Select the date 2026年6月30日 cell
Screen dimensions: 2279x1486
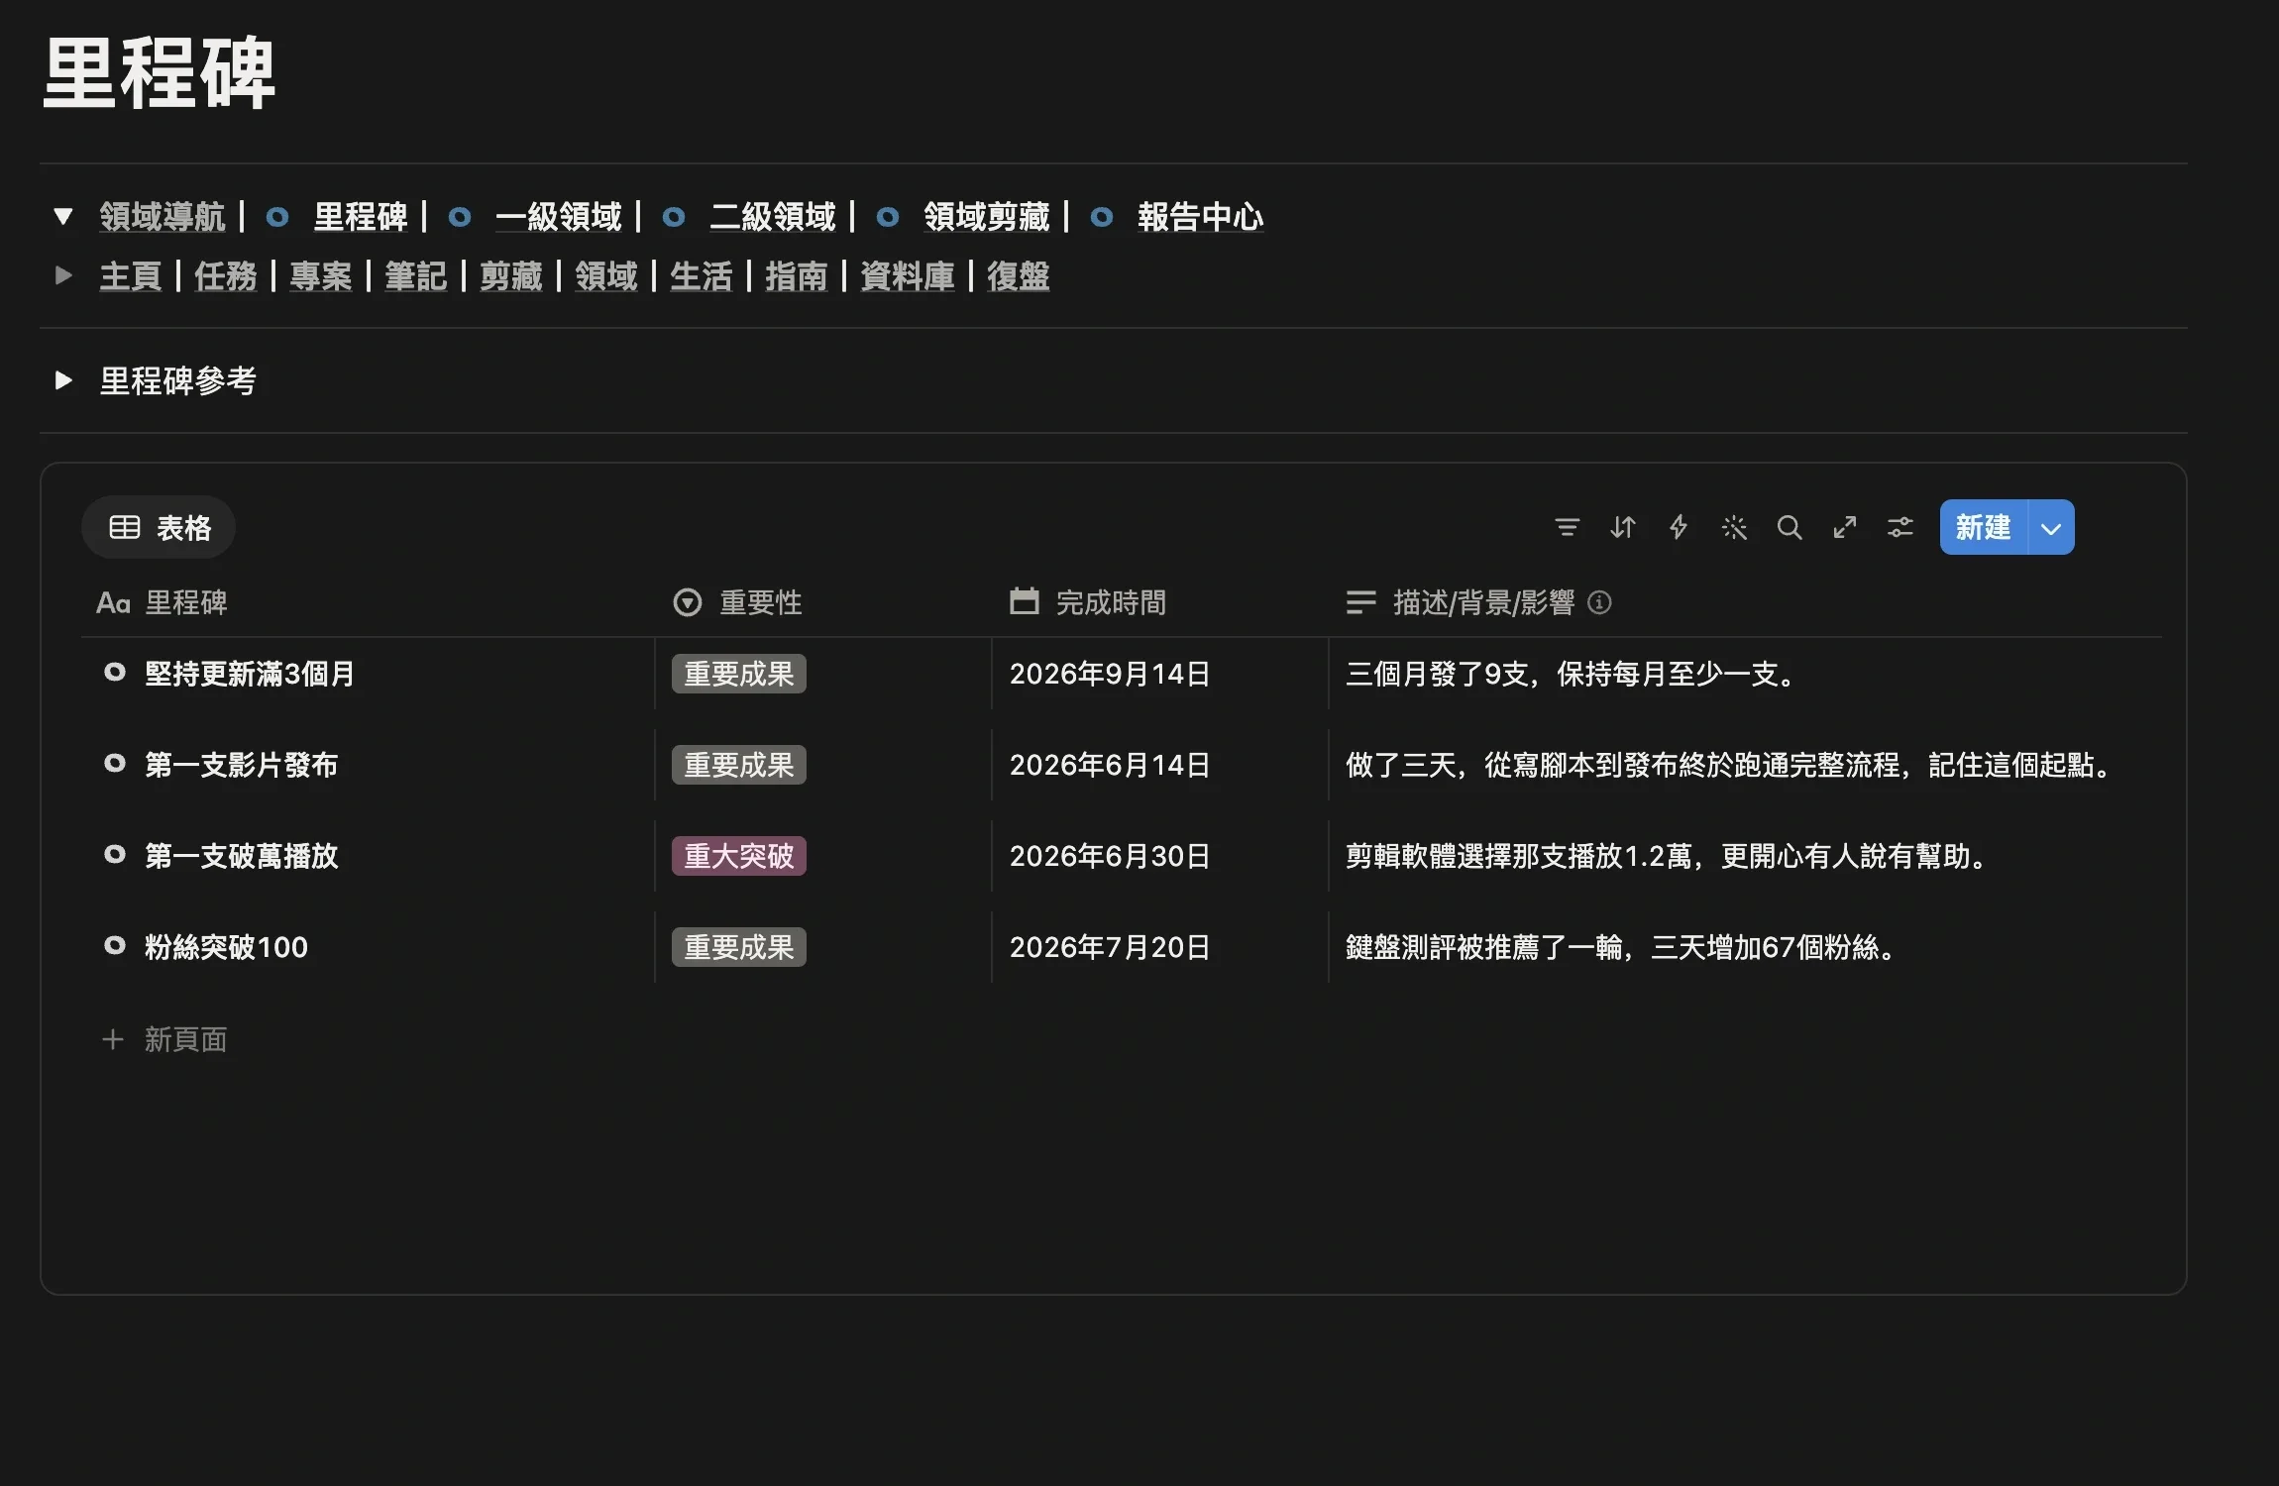point(1110,856)
